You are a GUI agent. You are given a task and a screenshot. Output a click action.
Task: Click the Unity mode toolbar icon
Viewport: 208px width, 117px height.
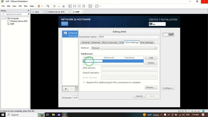coord(84,6)
